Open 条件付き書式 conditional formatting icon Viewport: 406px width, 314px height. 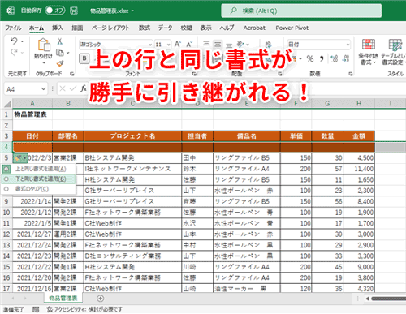coord(369,45)
